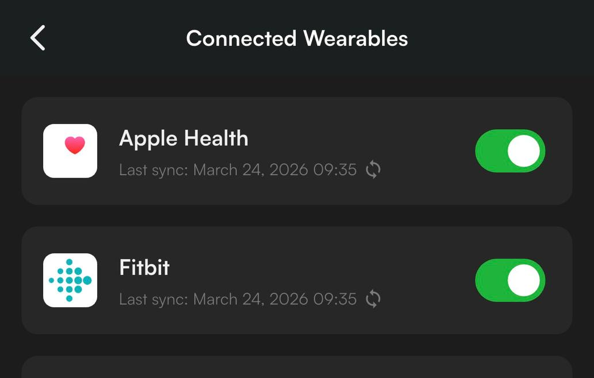Tap the partially visible third wearable card
Viewport: 594px width, 378px height.
coord(297,368)
